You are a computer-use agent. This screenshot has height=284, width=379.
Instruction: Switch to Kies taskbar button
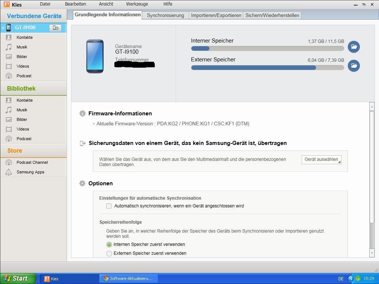click(x=69, y=278)
